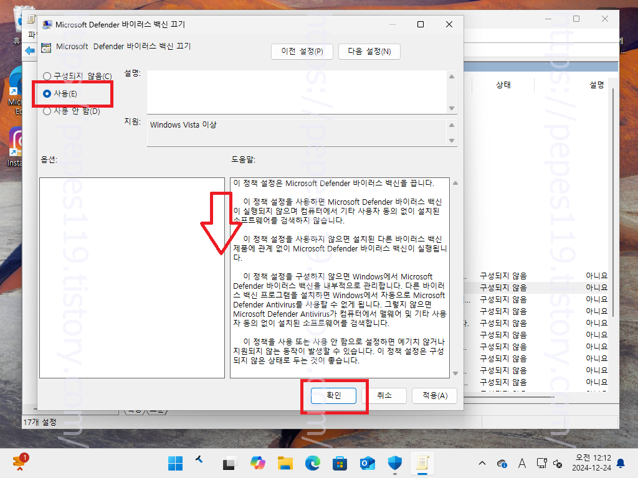
Task: Click the dialog title bar icon
Action: [47, 25]
